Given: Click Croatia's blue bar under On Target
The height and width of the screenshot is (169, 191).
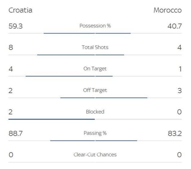Looking at the screenshot, I should (x=60, y=76).
